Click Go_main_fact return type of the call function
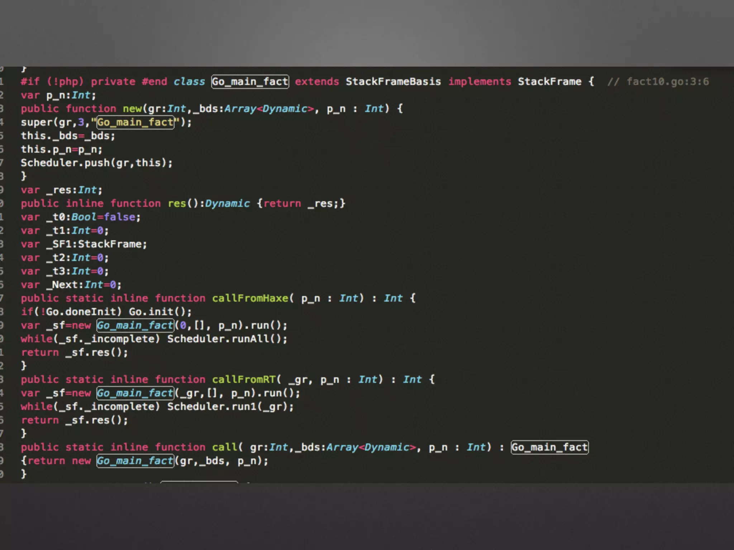 [x=549, y=447]
